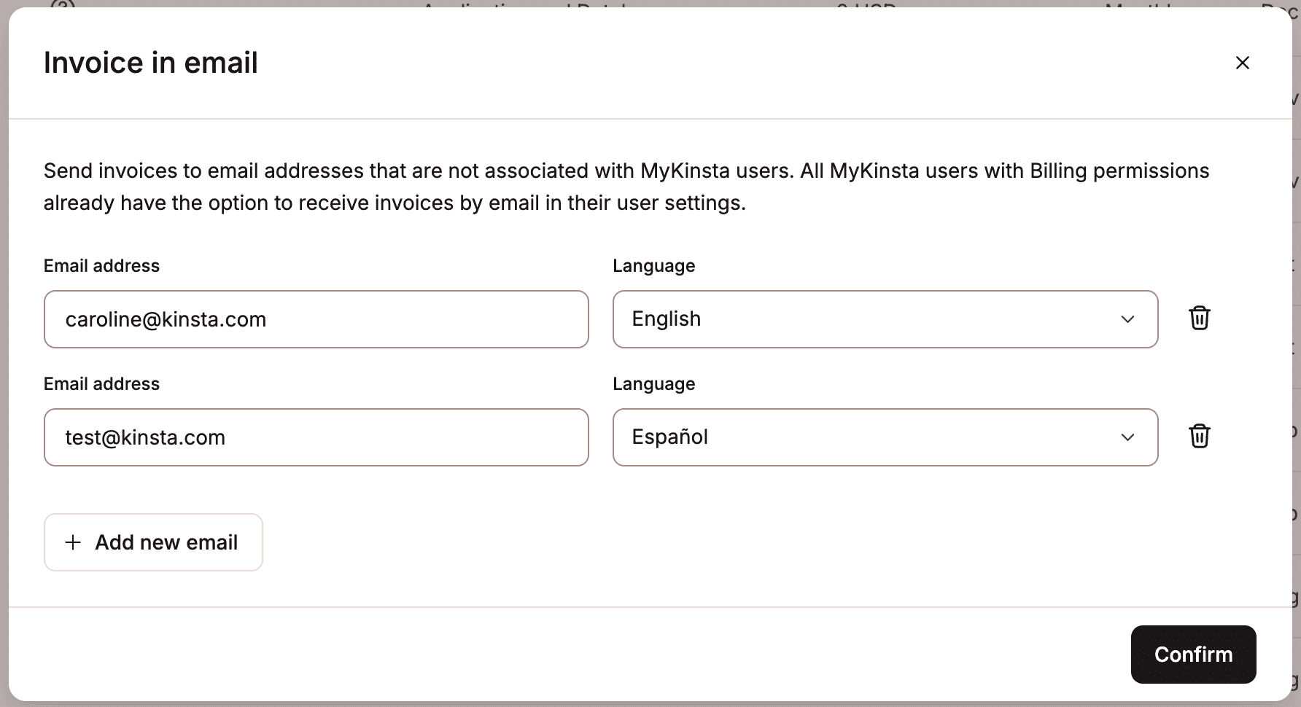Confirm the invoice email settings
This screenshot has width=1301, height=707.
click(1193, 654)
